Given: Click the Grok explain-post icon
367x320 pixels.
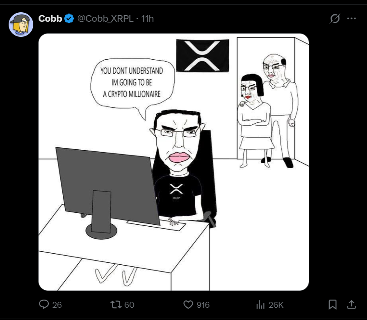Looking at the screenshot, I should (335, 18).
